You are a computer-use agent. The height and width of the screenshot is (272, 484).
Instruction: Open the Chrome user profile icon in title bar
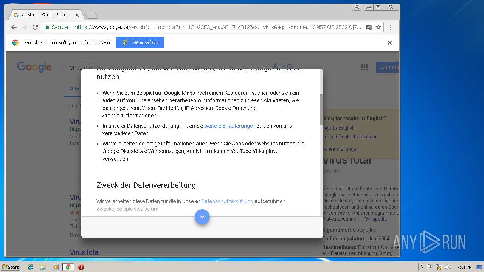tap(357, 7)
